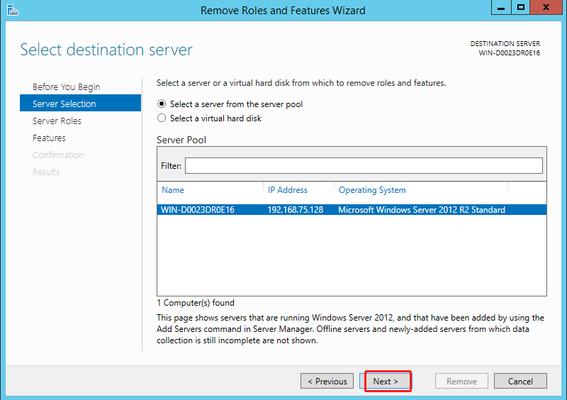Switch to the Features step
The image size is (567, 400).
coord(49,138)
